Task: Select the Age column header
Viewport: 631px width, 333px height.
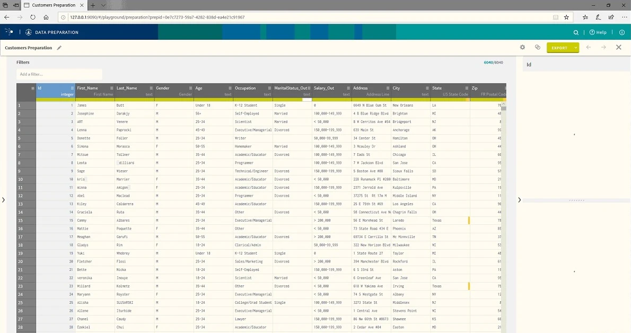Action: pyautogui.click(x=213, y=91)
